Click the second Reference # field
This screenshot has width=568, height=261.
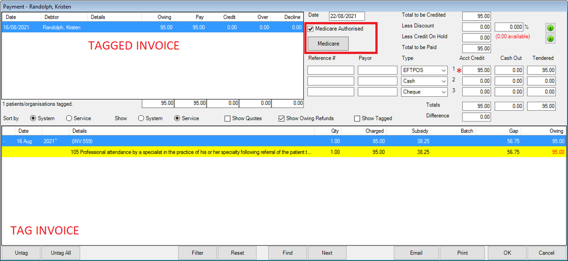(331, 81)
